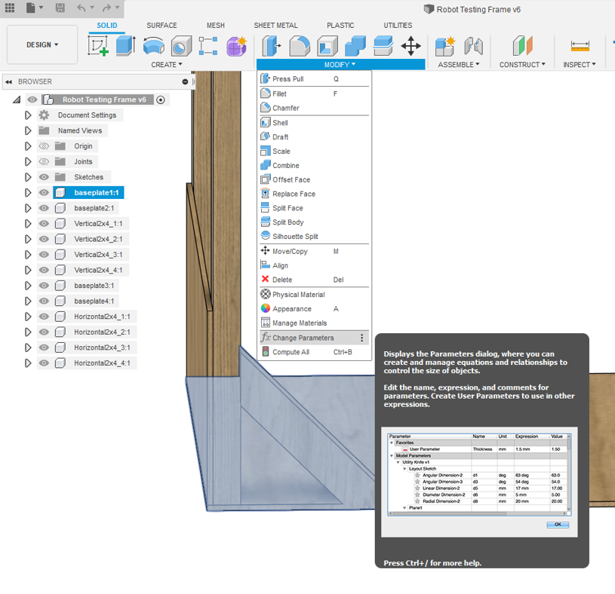
Task: Click the Move/Copy toolbar icon
Action: (411, 45)
